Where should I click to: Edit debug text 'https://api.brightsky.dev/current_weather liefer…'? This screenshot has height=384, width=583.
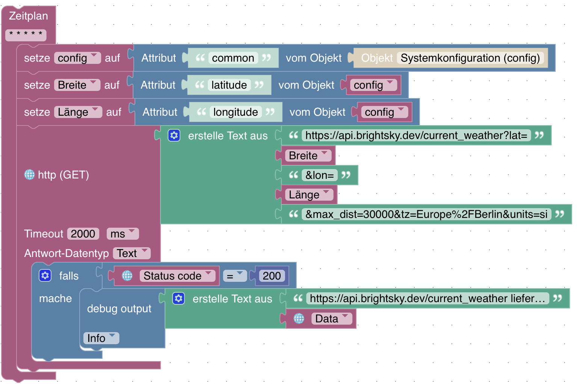click(427, 298)
